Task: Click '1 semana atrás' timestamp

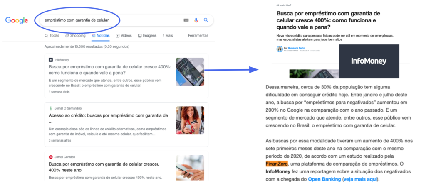Action: click(x=59, y=92)
